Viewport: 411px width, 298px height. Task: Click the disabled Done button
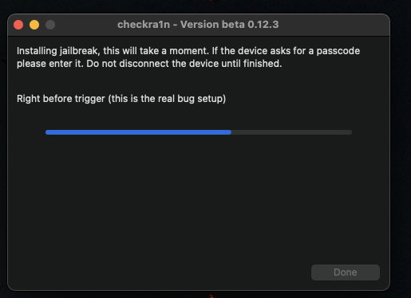(x=346, y=273)
